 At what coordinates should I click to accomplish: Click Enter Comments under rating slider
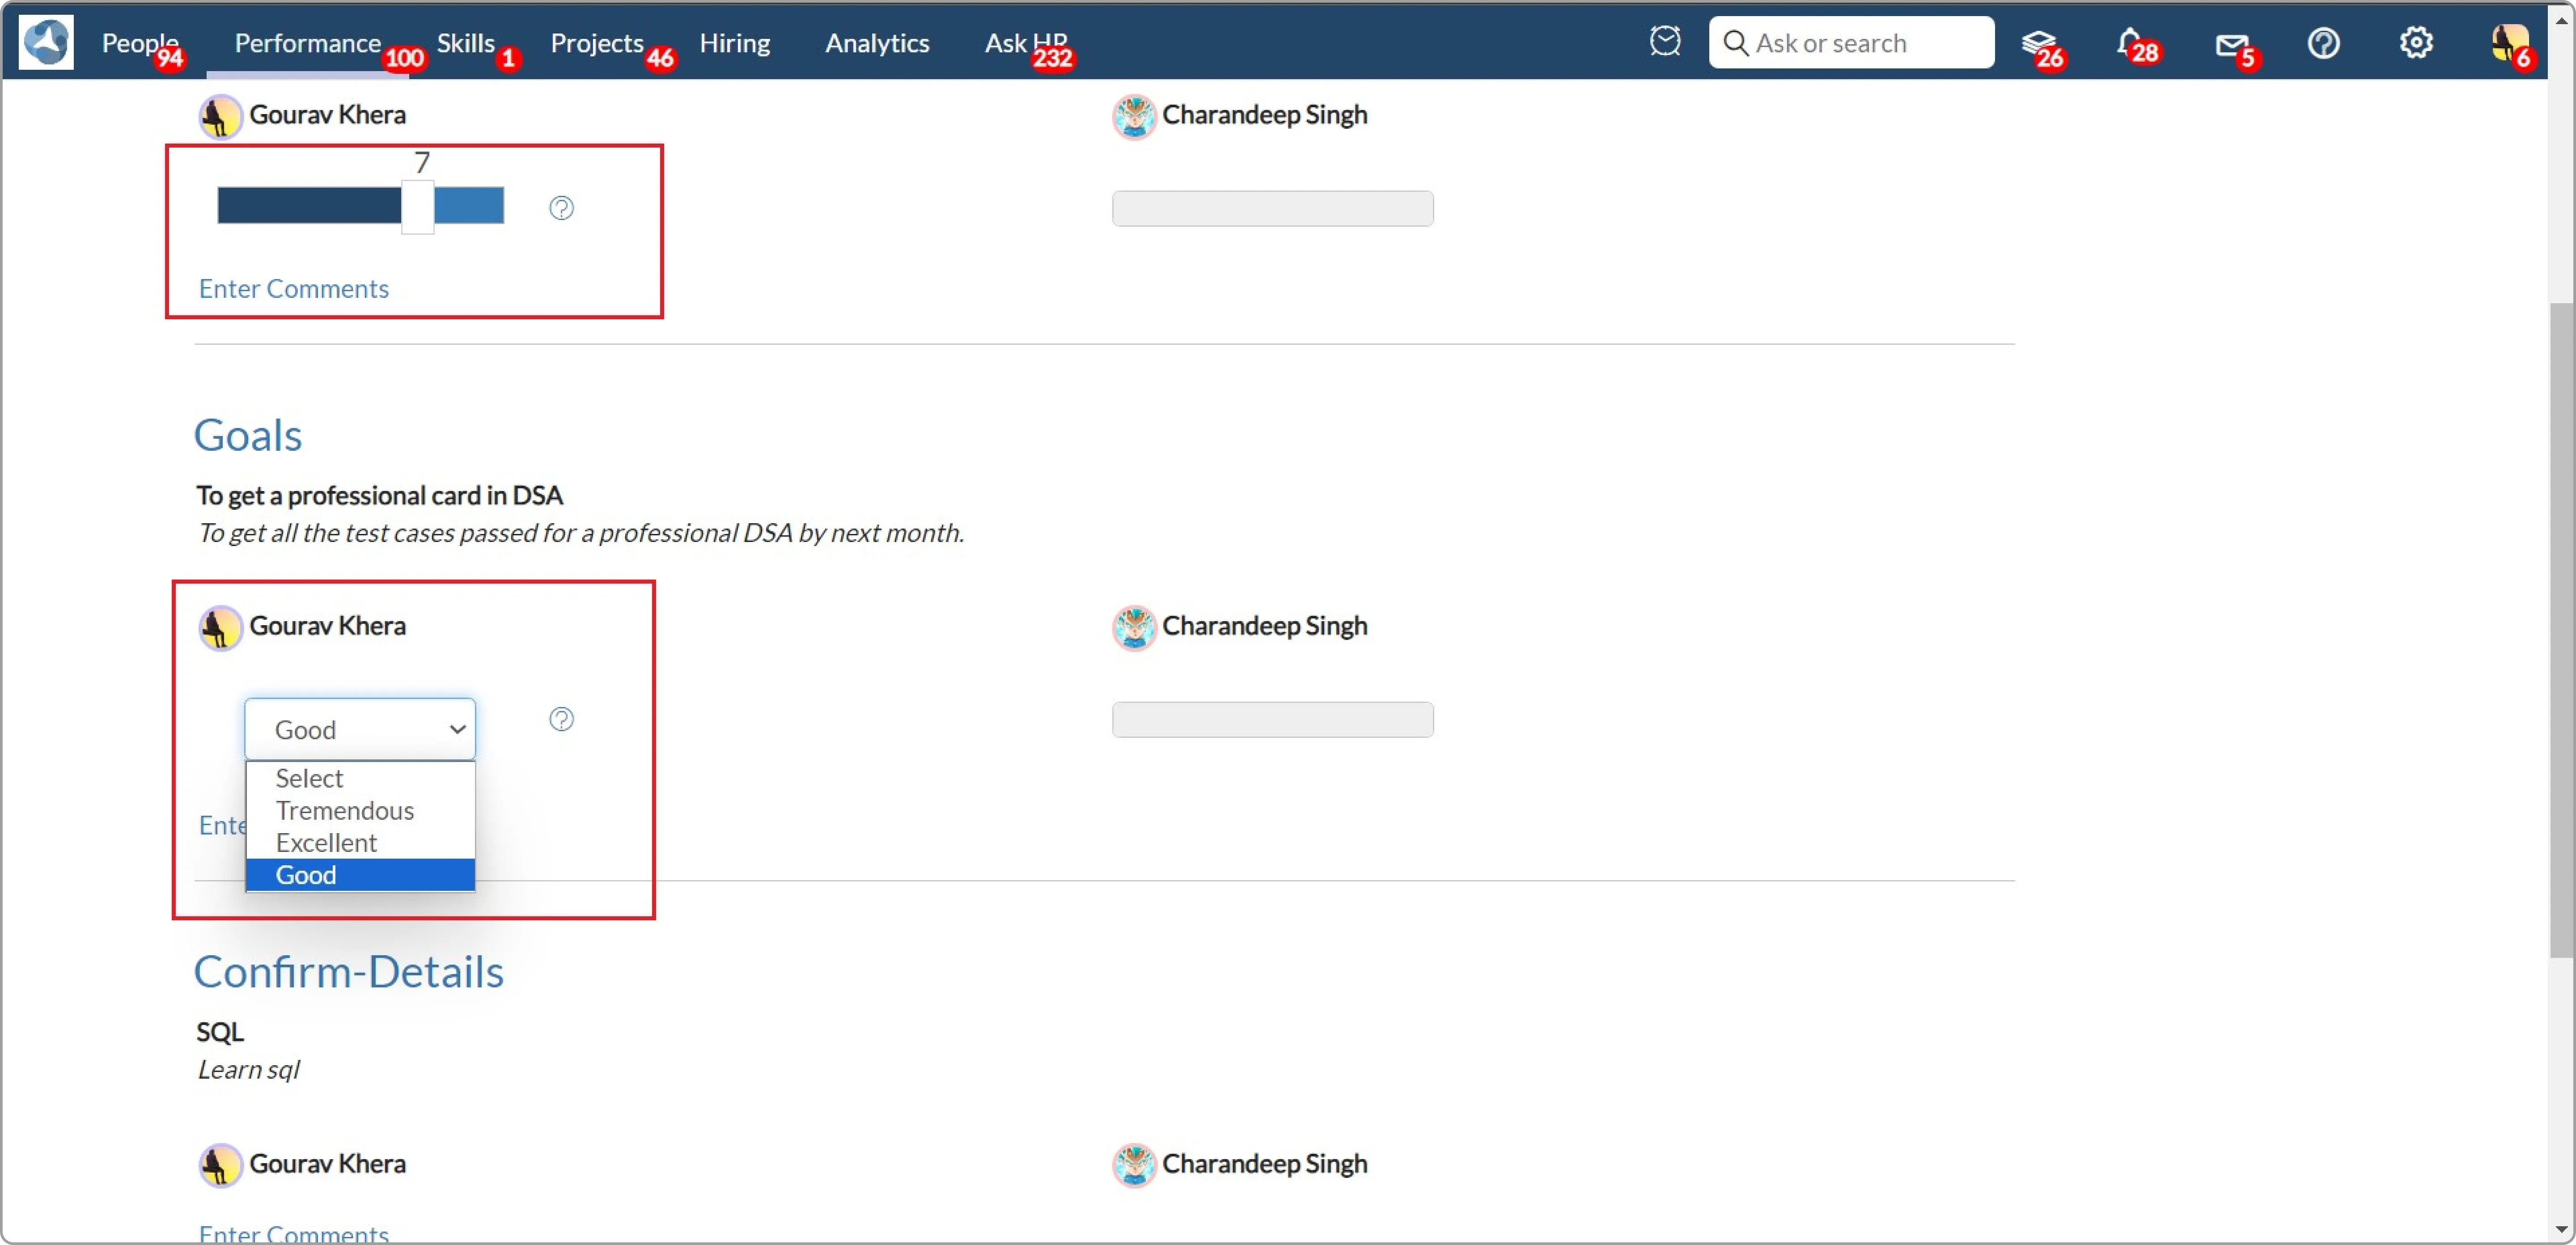[x=293, y=288]
